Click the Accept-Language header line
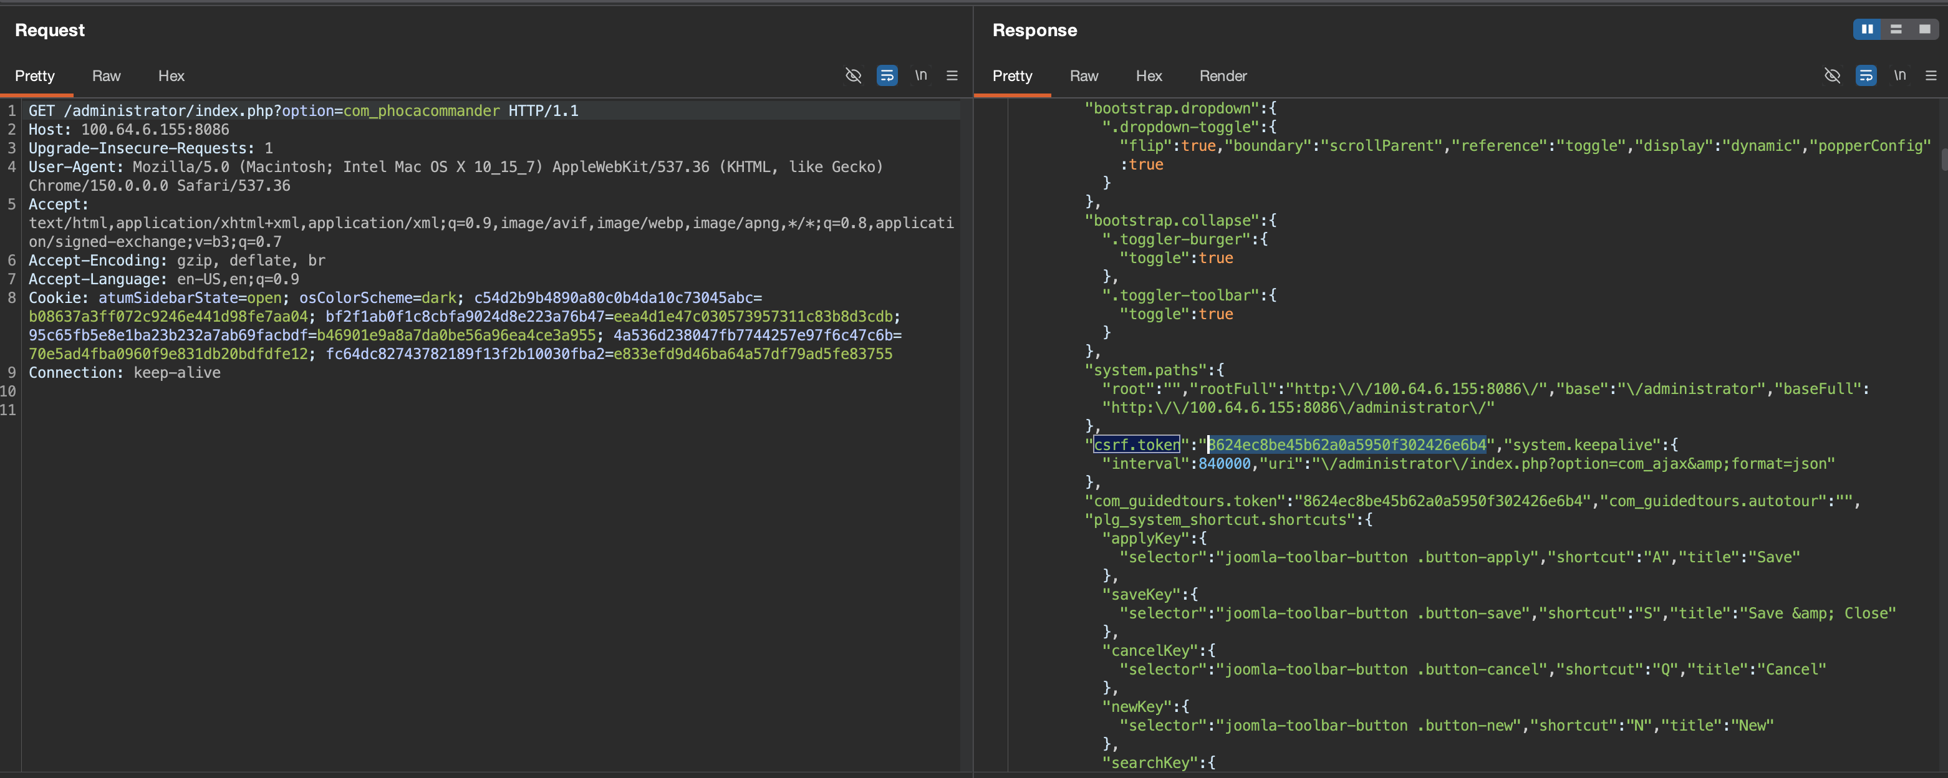 164,279
